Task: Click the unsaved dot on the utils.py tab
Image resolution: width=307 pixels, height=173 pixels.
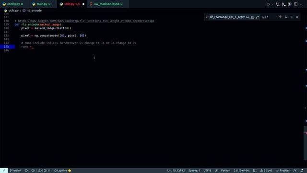Action: point(83,4)
